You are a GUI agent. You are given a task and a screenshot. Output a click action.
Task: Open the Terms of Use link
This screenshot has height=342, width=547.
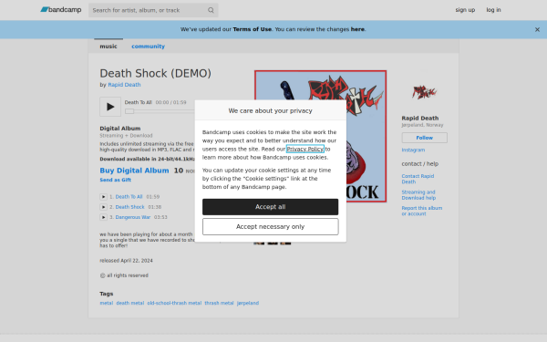pos(253,29)
